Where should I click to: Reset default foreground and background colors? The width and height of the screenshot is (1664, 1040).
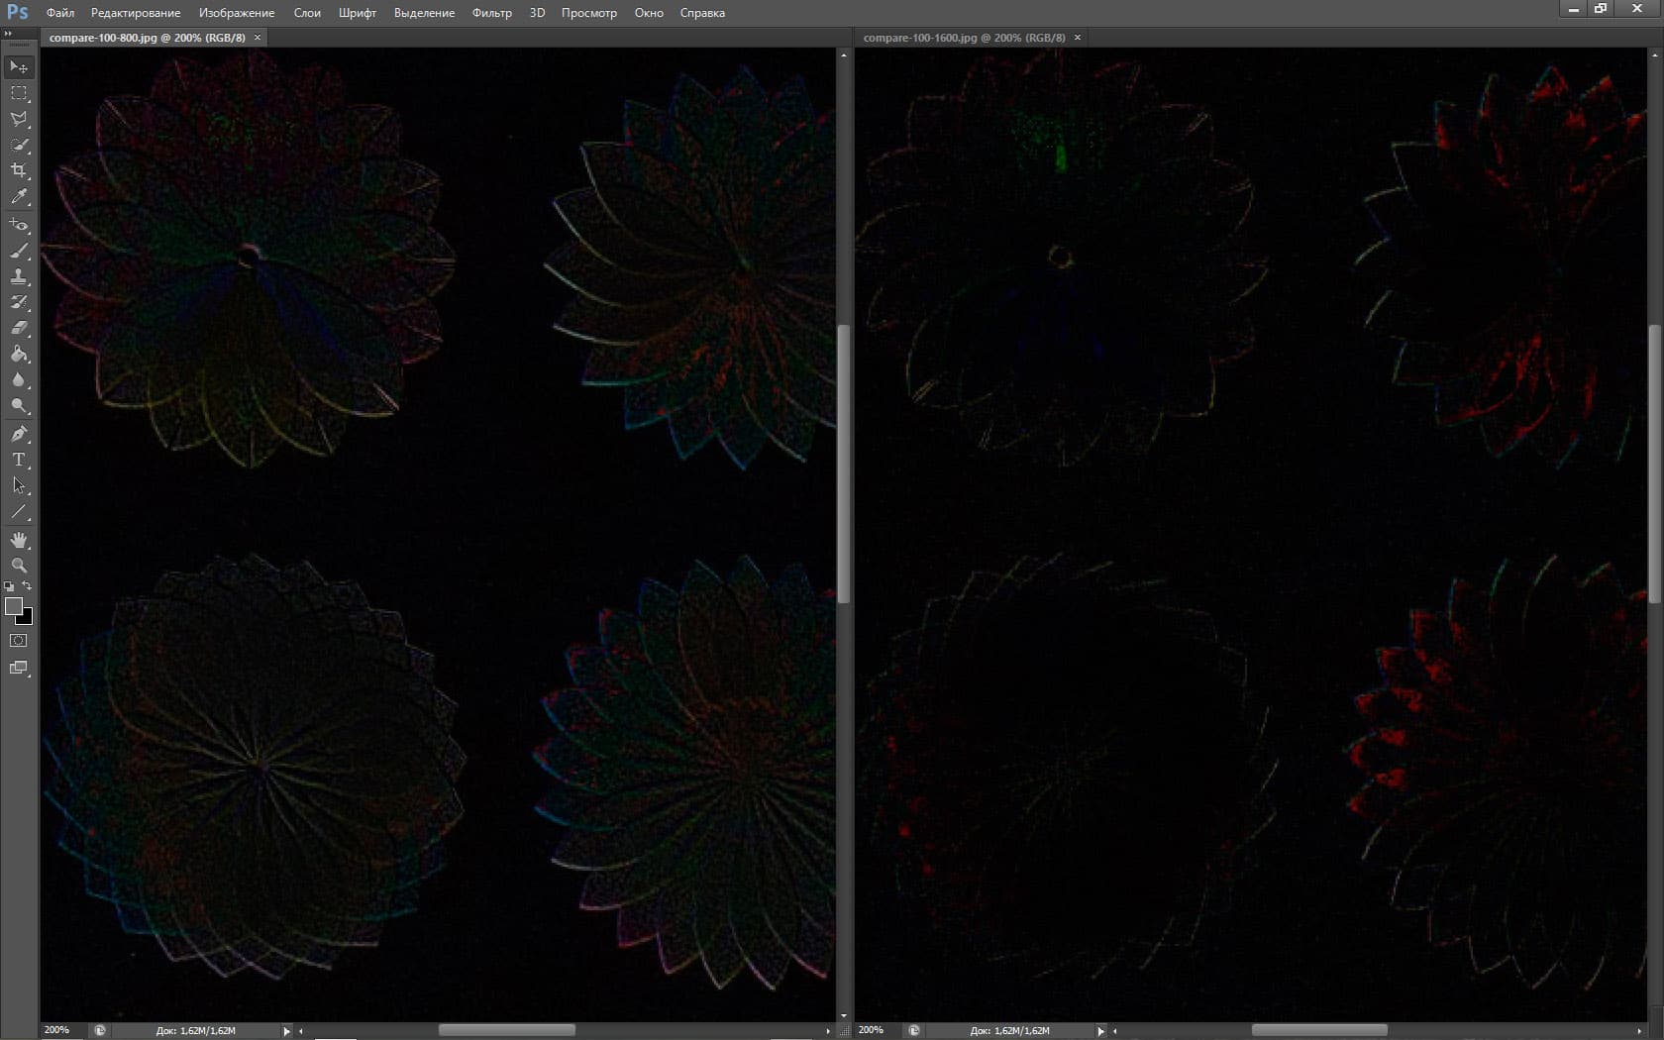tap(9, 586)
